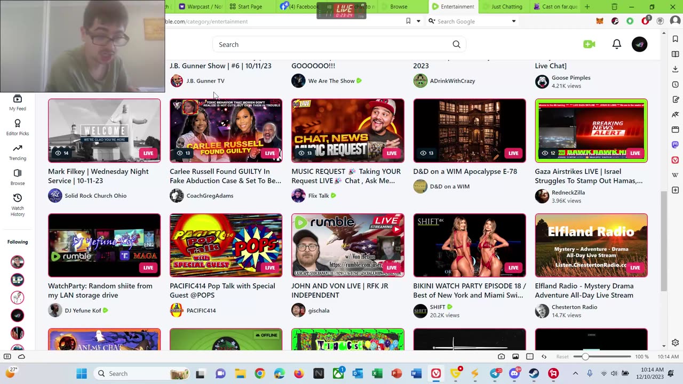683x384 pixels.
Task: Open the Rumble notifications bell
Action: coord(616,44)
